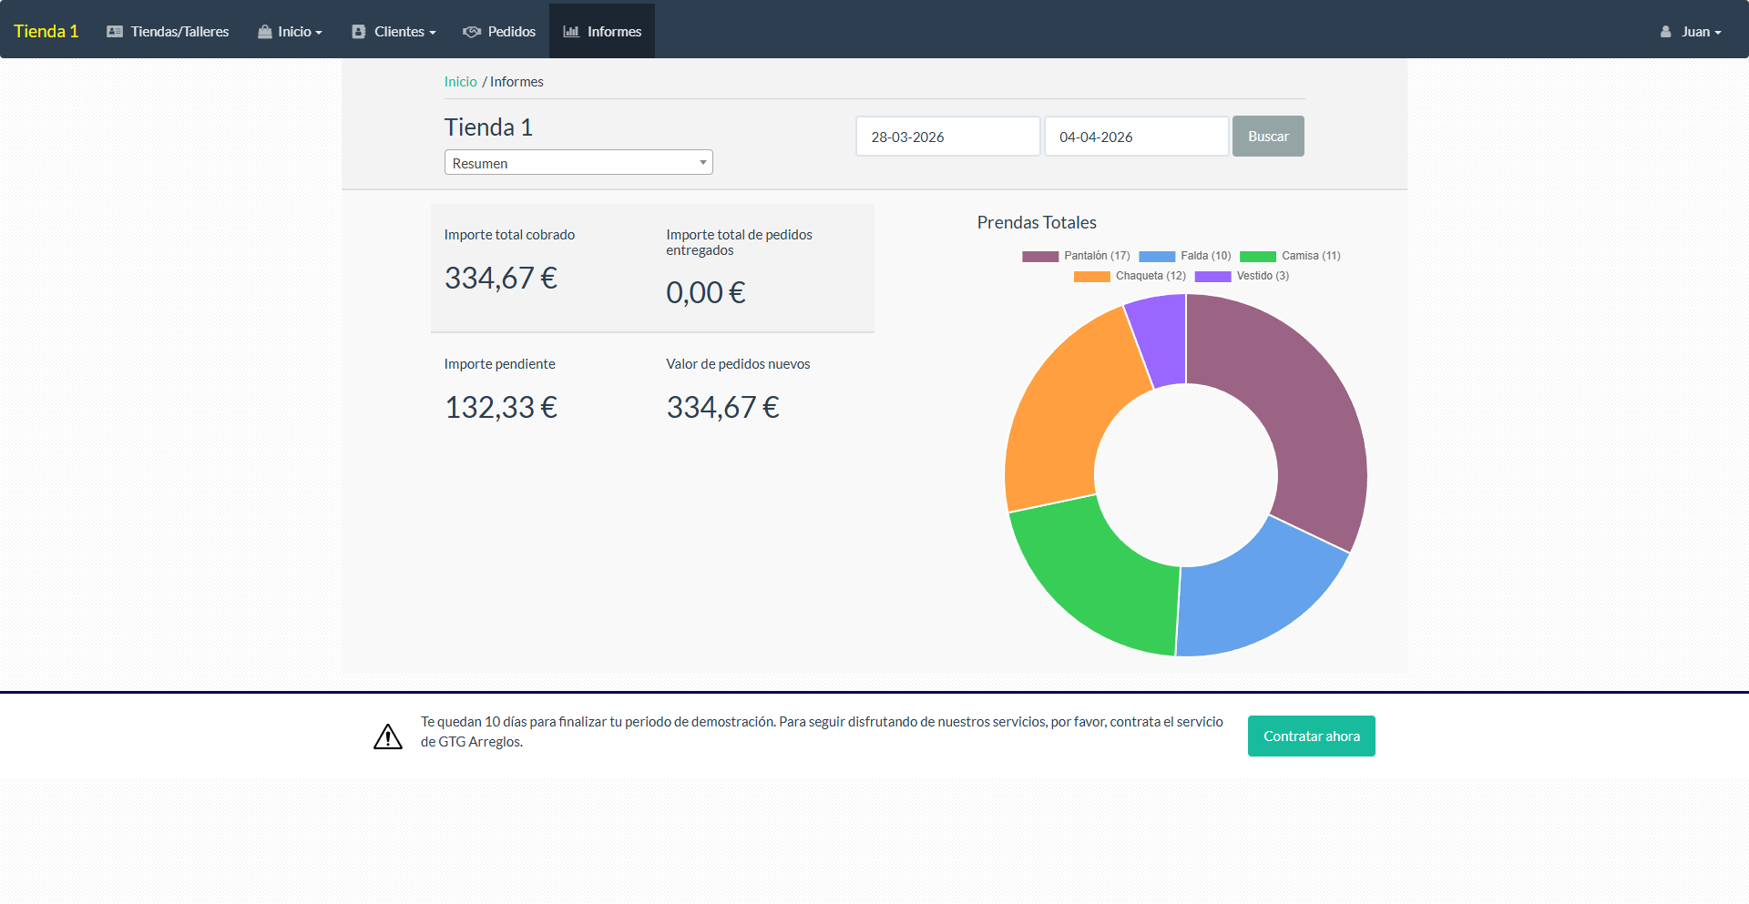Click the Chaqueta orange legend swatch
Screen dimensions: 1749x904
pos(1091,277)
